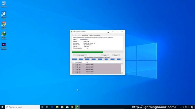Select connection row 5 in the list
195x109 pixels.
click(97, 71)
